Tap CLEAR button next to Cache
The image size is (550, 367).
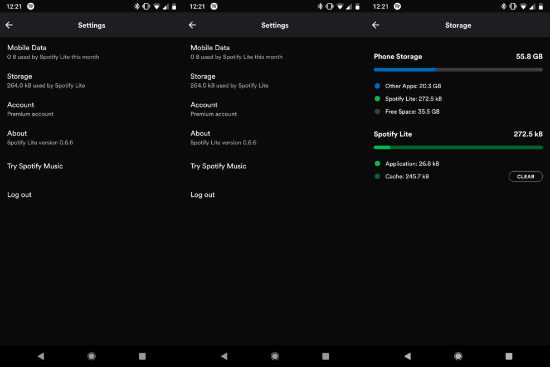click(x=525, y=177)
